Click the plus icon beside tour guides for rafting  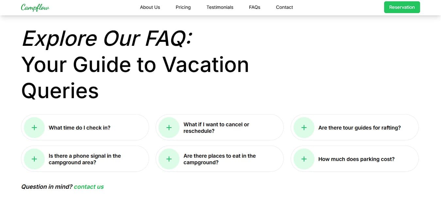(304, 128)
